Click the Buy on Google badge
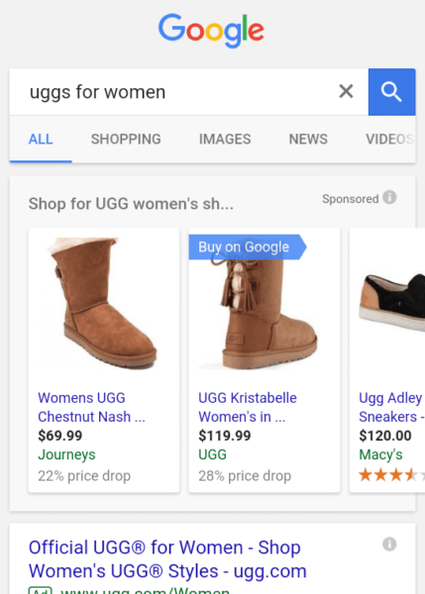 tap(248, 247)
